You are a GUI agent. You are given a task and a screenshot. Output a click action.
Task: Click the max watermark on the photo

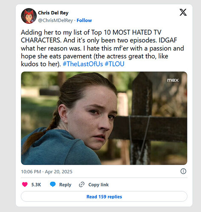click(173, 80)
